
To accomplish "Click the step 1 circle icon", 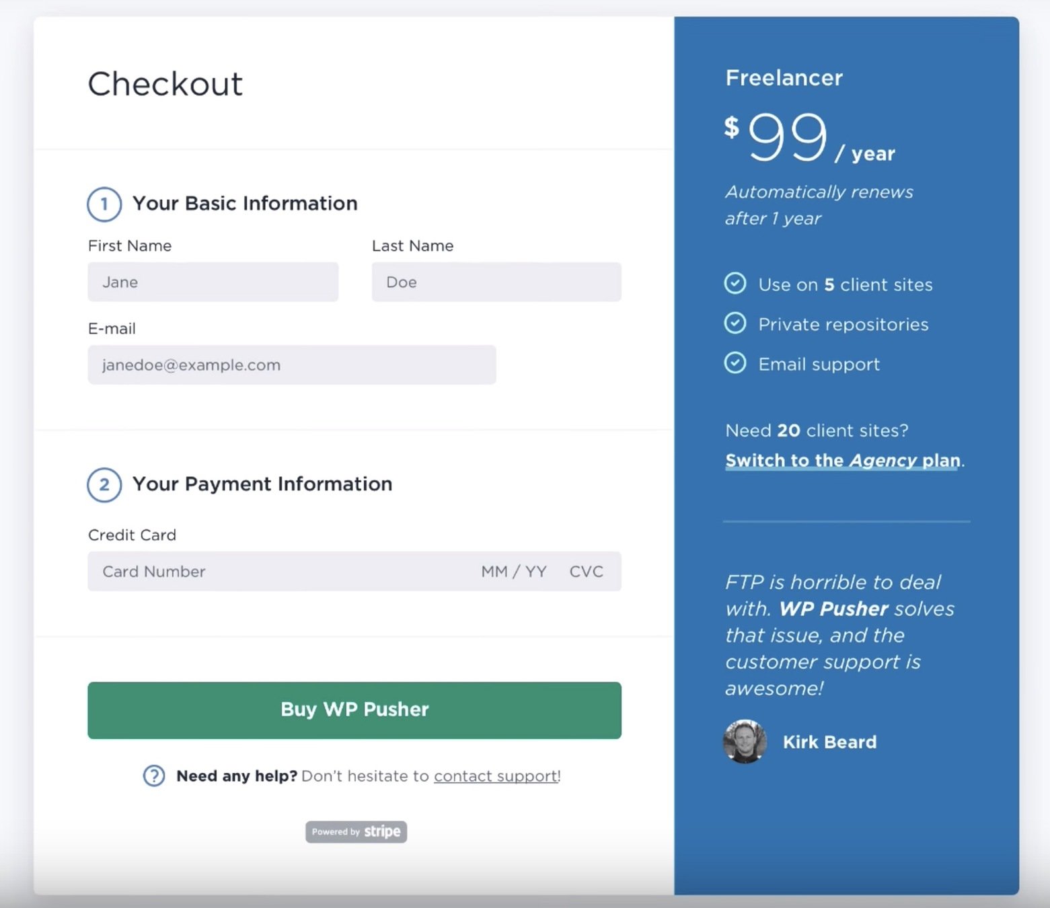I will [x=104, y=204].
